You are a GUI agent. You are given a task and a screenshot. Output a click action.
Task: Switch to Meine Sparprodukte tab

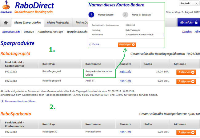[x=28, y=22]
